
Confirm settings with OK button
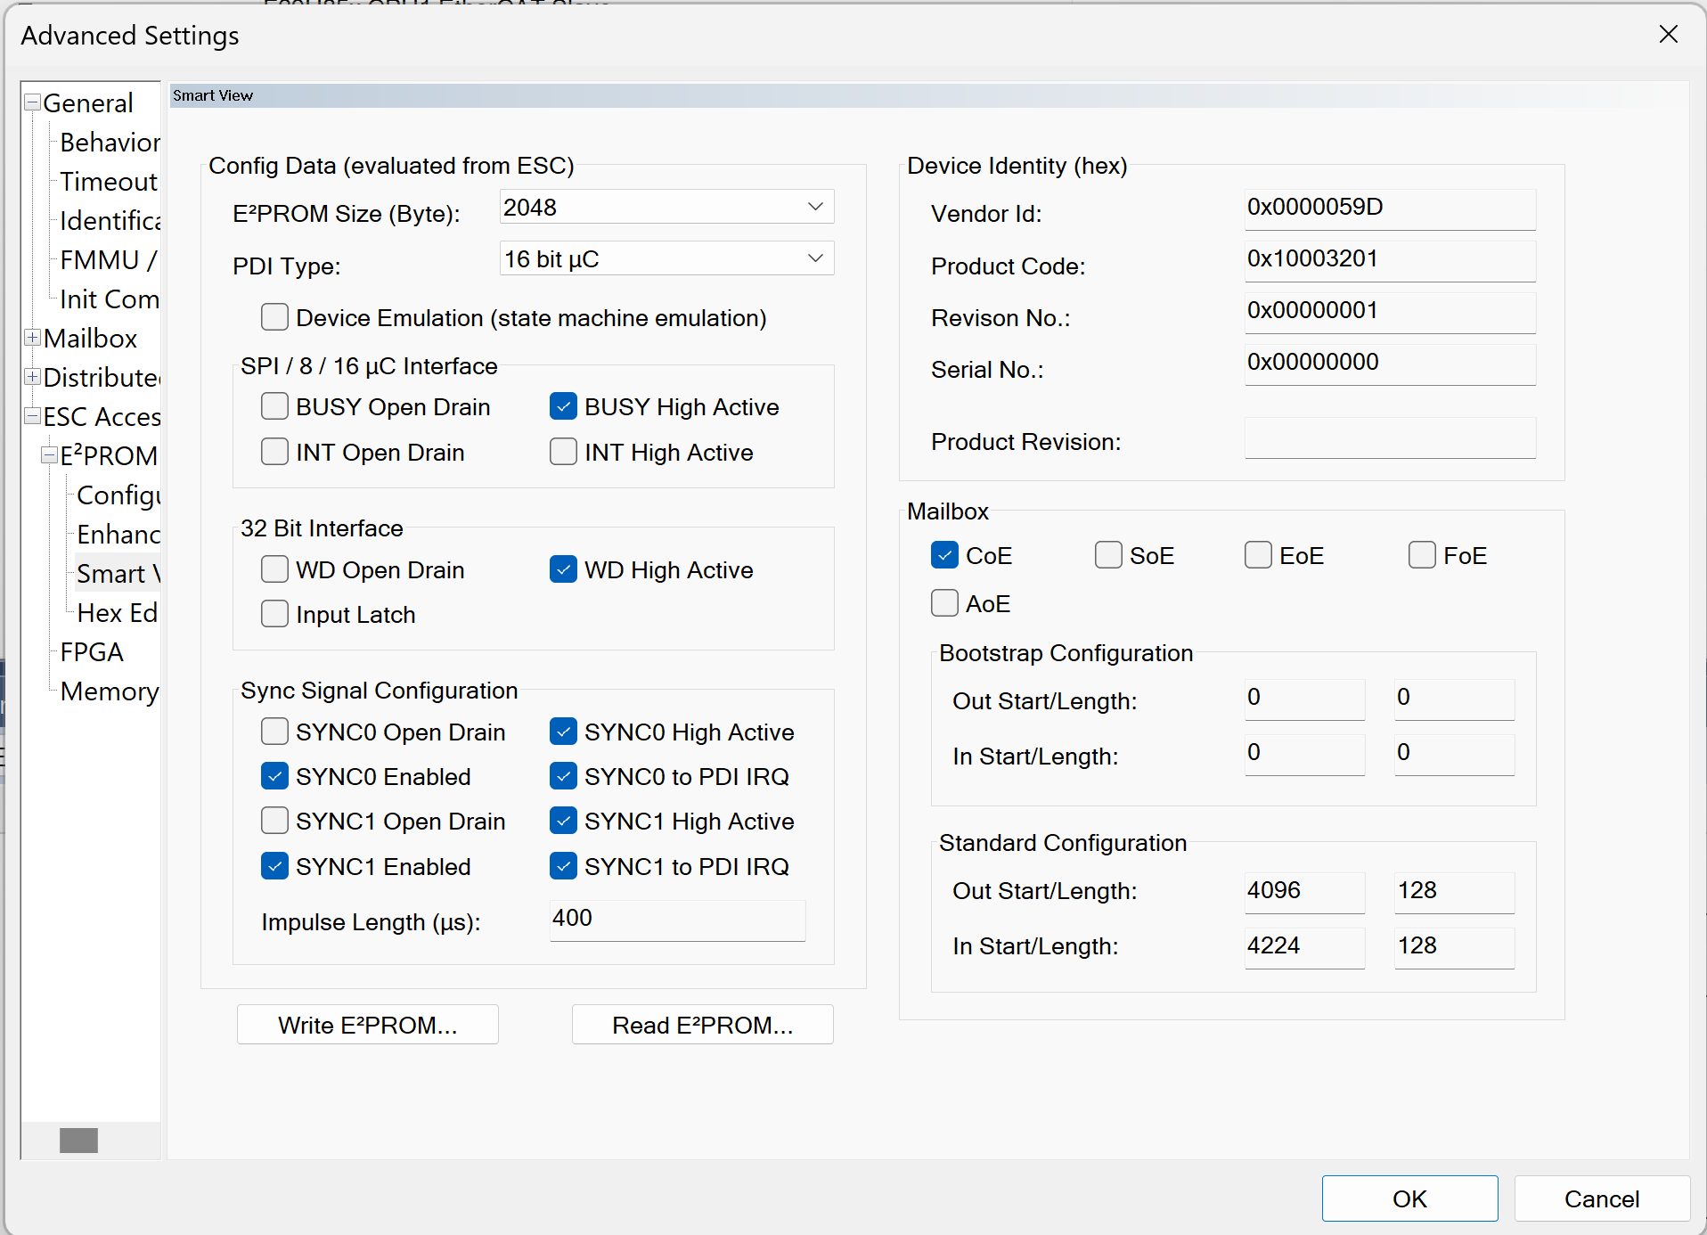pos(1409,1198)
